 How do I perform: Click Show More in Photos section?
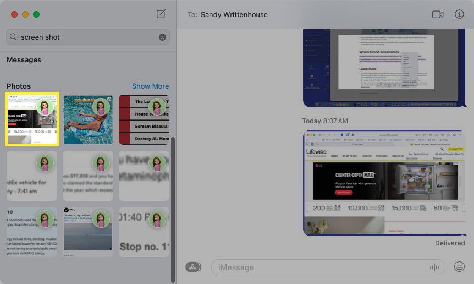coord(150,86)
